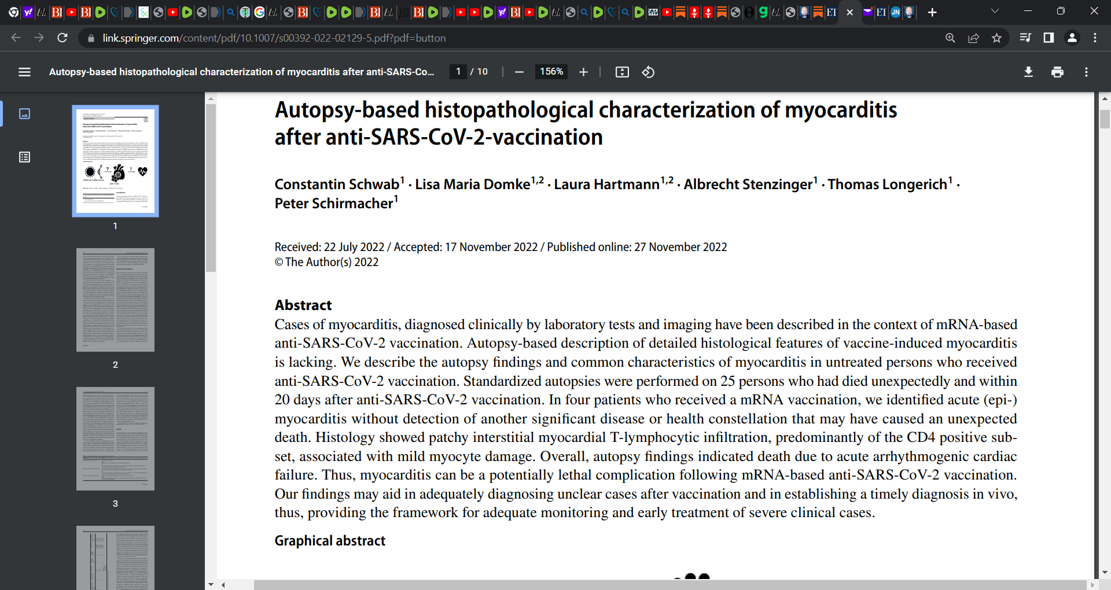
Task: Click author name Albrecht Stenzinger
Action: click(748, 184)
